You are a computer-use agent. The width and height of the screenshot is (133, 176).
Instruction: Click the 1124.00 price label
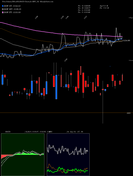tap(126, 41)
